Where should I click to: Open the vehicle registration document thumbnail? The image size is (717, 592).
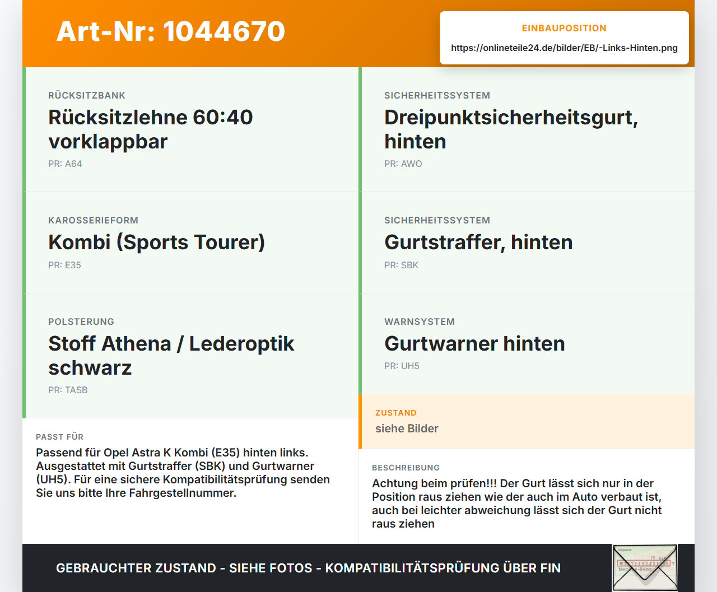coord(645,567)
